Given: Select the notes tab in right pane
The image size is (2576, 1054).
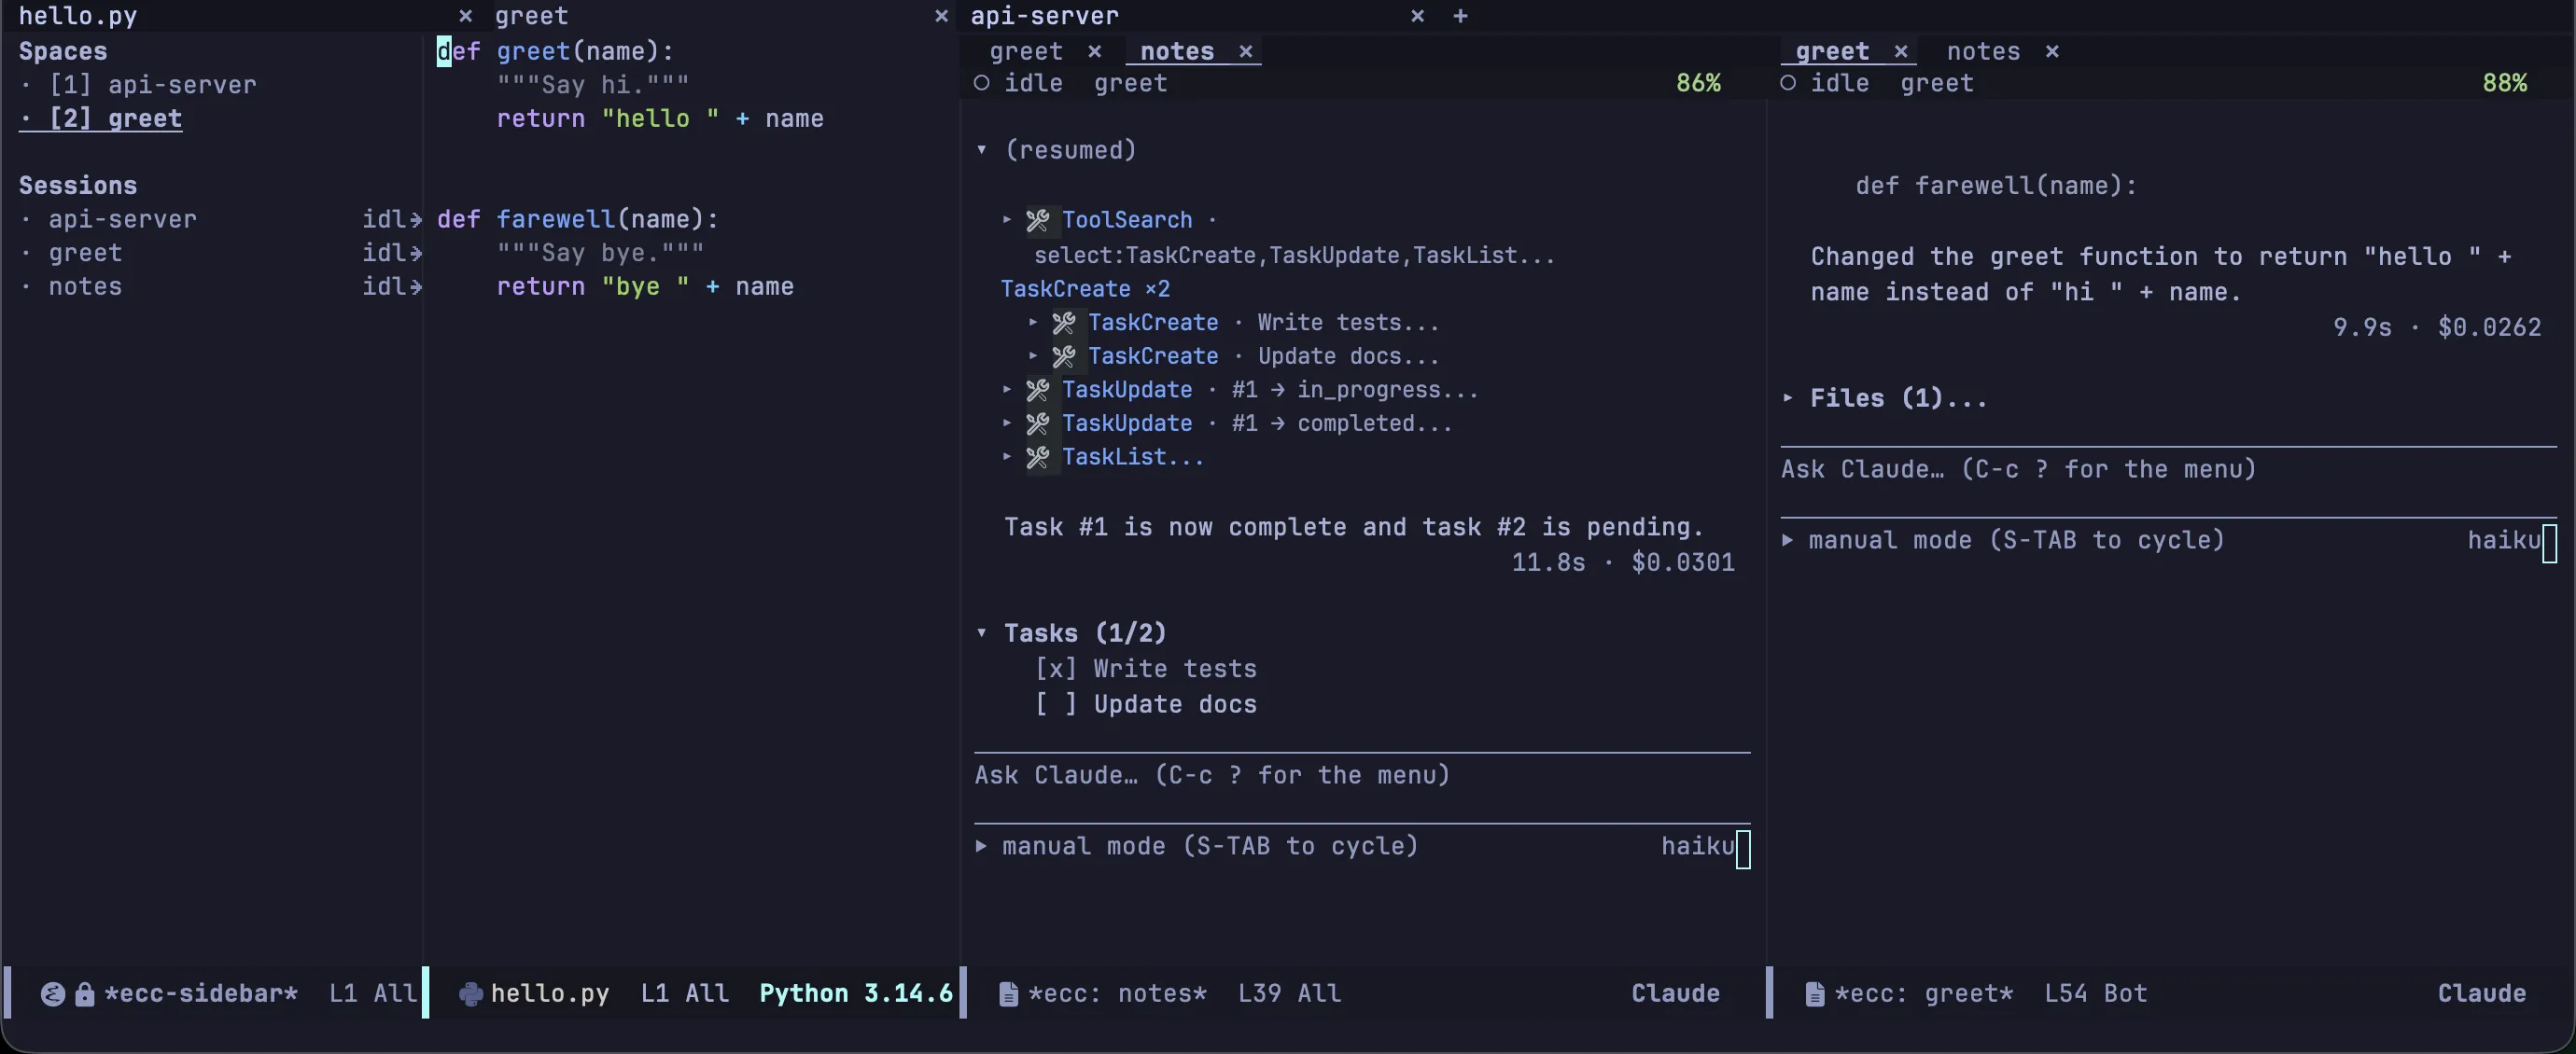Looking at the screenshot, I should (x=1983, y=51).
